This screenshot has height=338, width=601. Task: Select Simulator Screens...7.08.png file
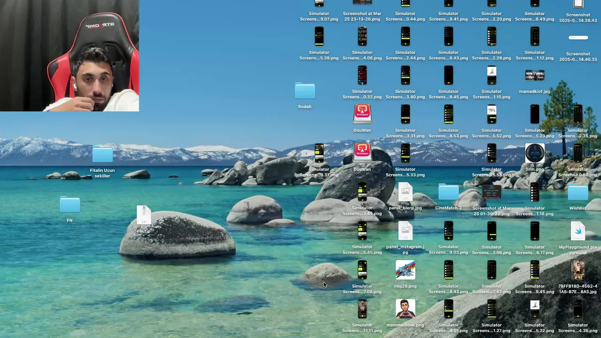[x=362, y=270]
